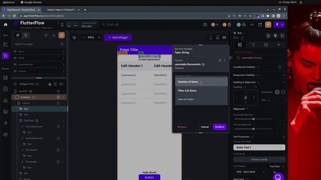Open the FlutterFlow home dashboard icon
This screenshot has height=180, width=321.
[6, 24]
